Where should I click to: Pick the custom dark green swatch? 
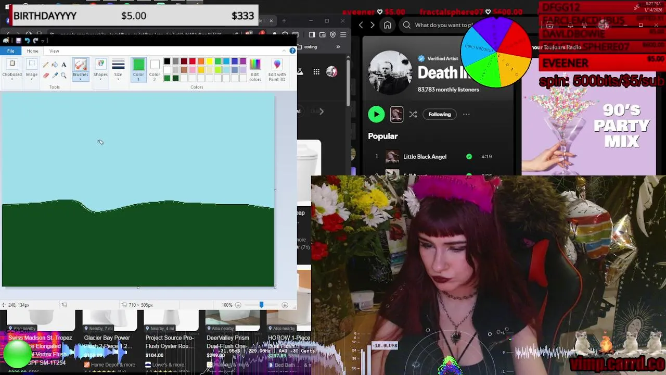(175, 78)
